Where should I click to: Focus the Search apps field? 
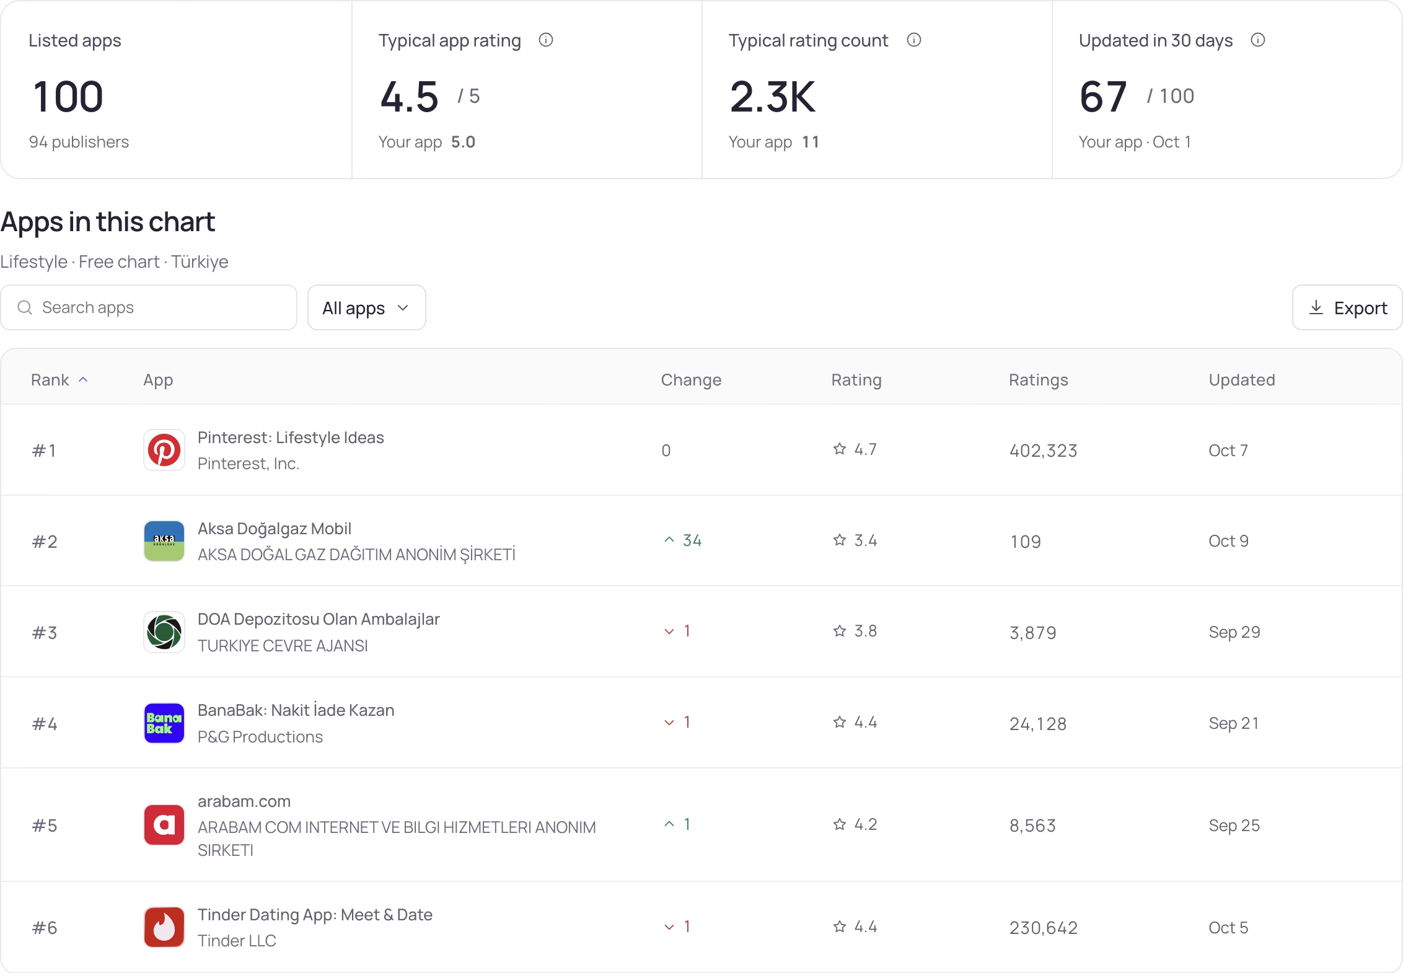pos(149,307)
